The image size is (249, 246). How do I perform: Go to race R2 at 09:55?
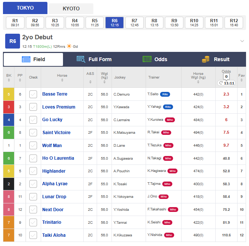pyautogui.click(x=35, y=23)
